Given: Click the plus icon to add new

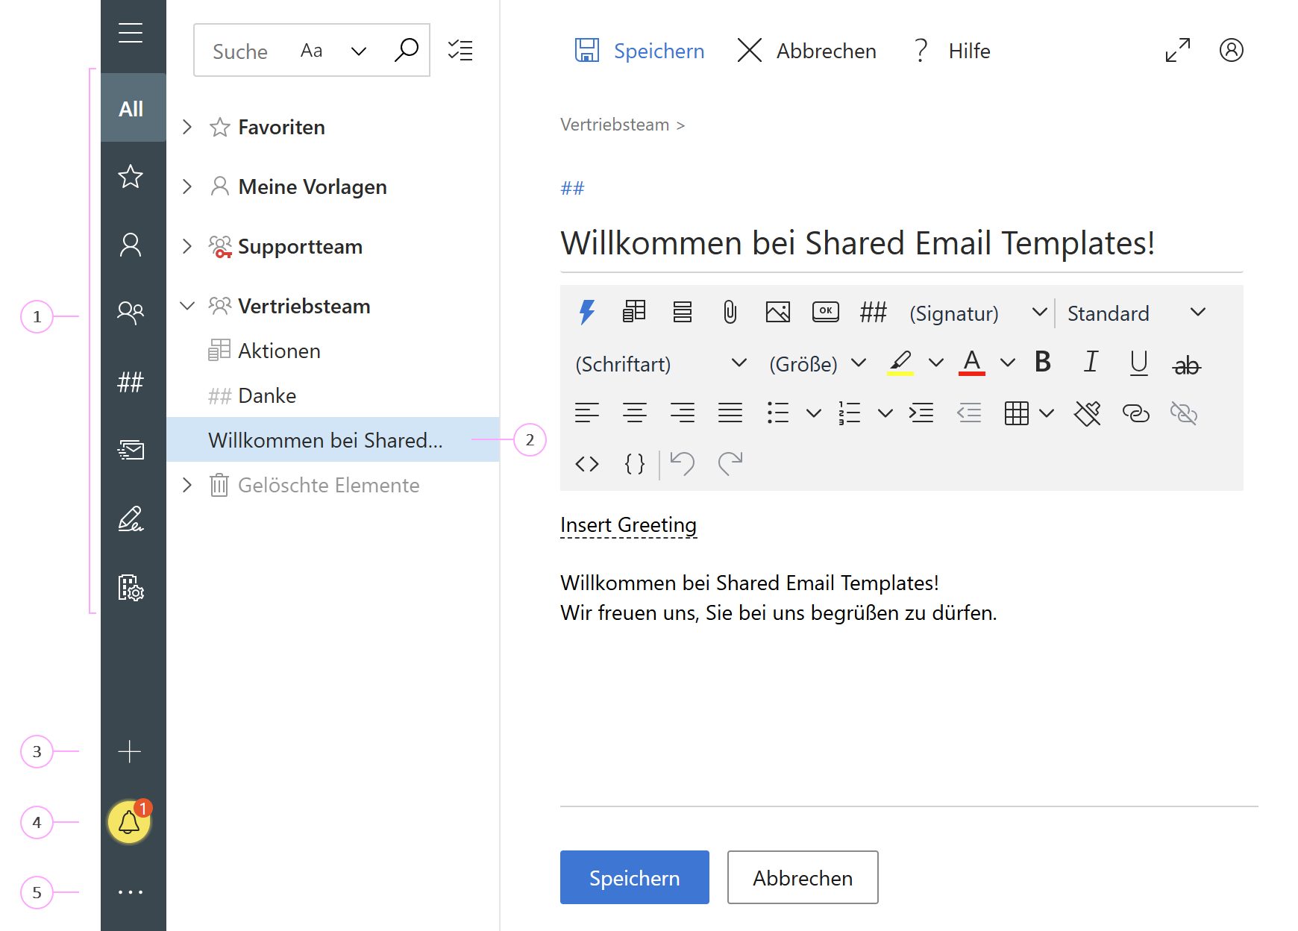Looking at the screenshot, I should [x=130, y=751].
